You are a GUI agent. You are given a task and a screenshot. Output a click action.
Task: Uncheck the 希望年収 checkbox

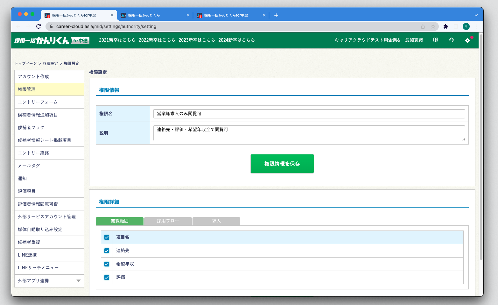pos(107,264)
